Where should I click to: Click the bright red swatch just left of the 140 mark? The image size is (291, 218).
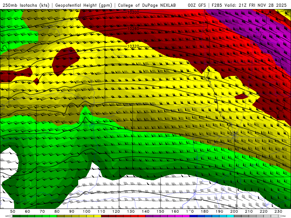tap(142, 216)
